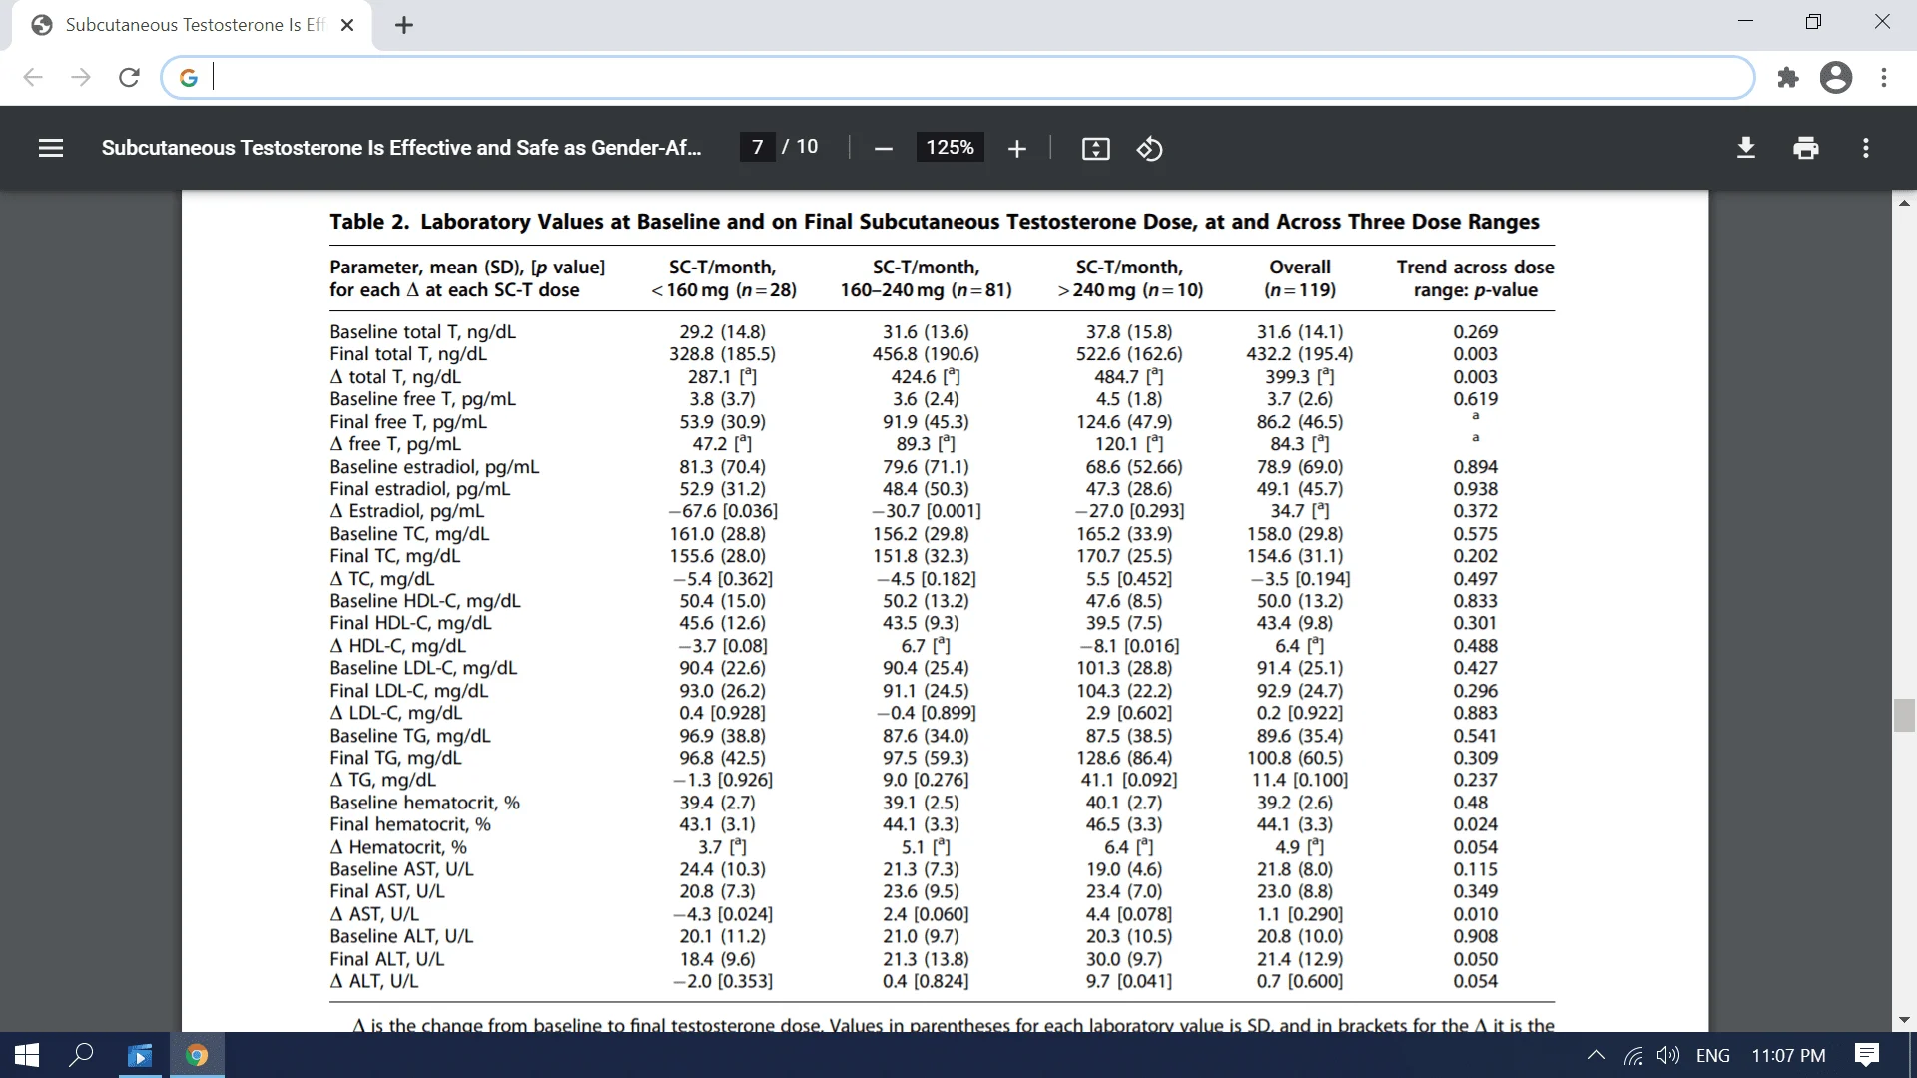This screenshot has width=1917, height=1078.
Task: Open the PDF sidebar menu (hamburger icon)
Action: pyautogui.click(x=51, y=148)
